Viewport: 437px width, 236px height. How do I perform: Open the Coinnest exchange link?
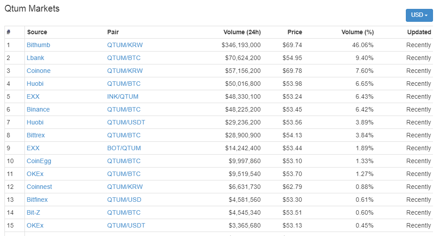39,187
